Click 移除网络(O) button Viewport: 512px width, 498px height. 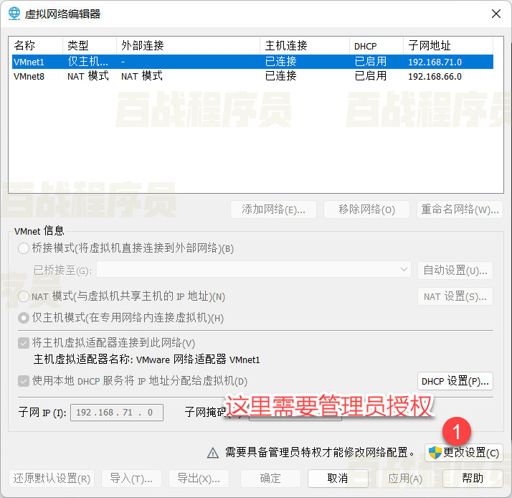click(x=366, y=210)
